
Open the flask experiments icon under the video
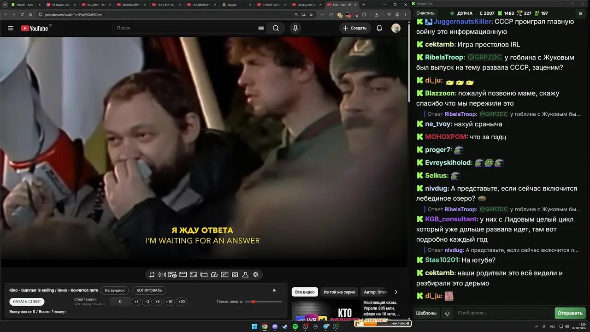coord(245,275)
